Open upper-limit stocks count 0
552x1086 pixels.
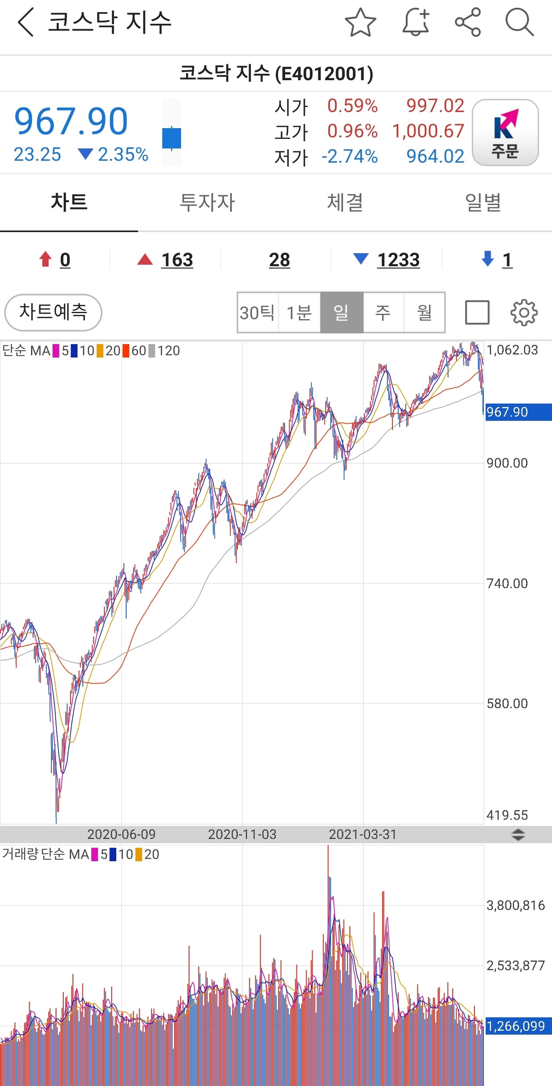[x=65, y=260]
